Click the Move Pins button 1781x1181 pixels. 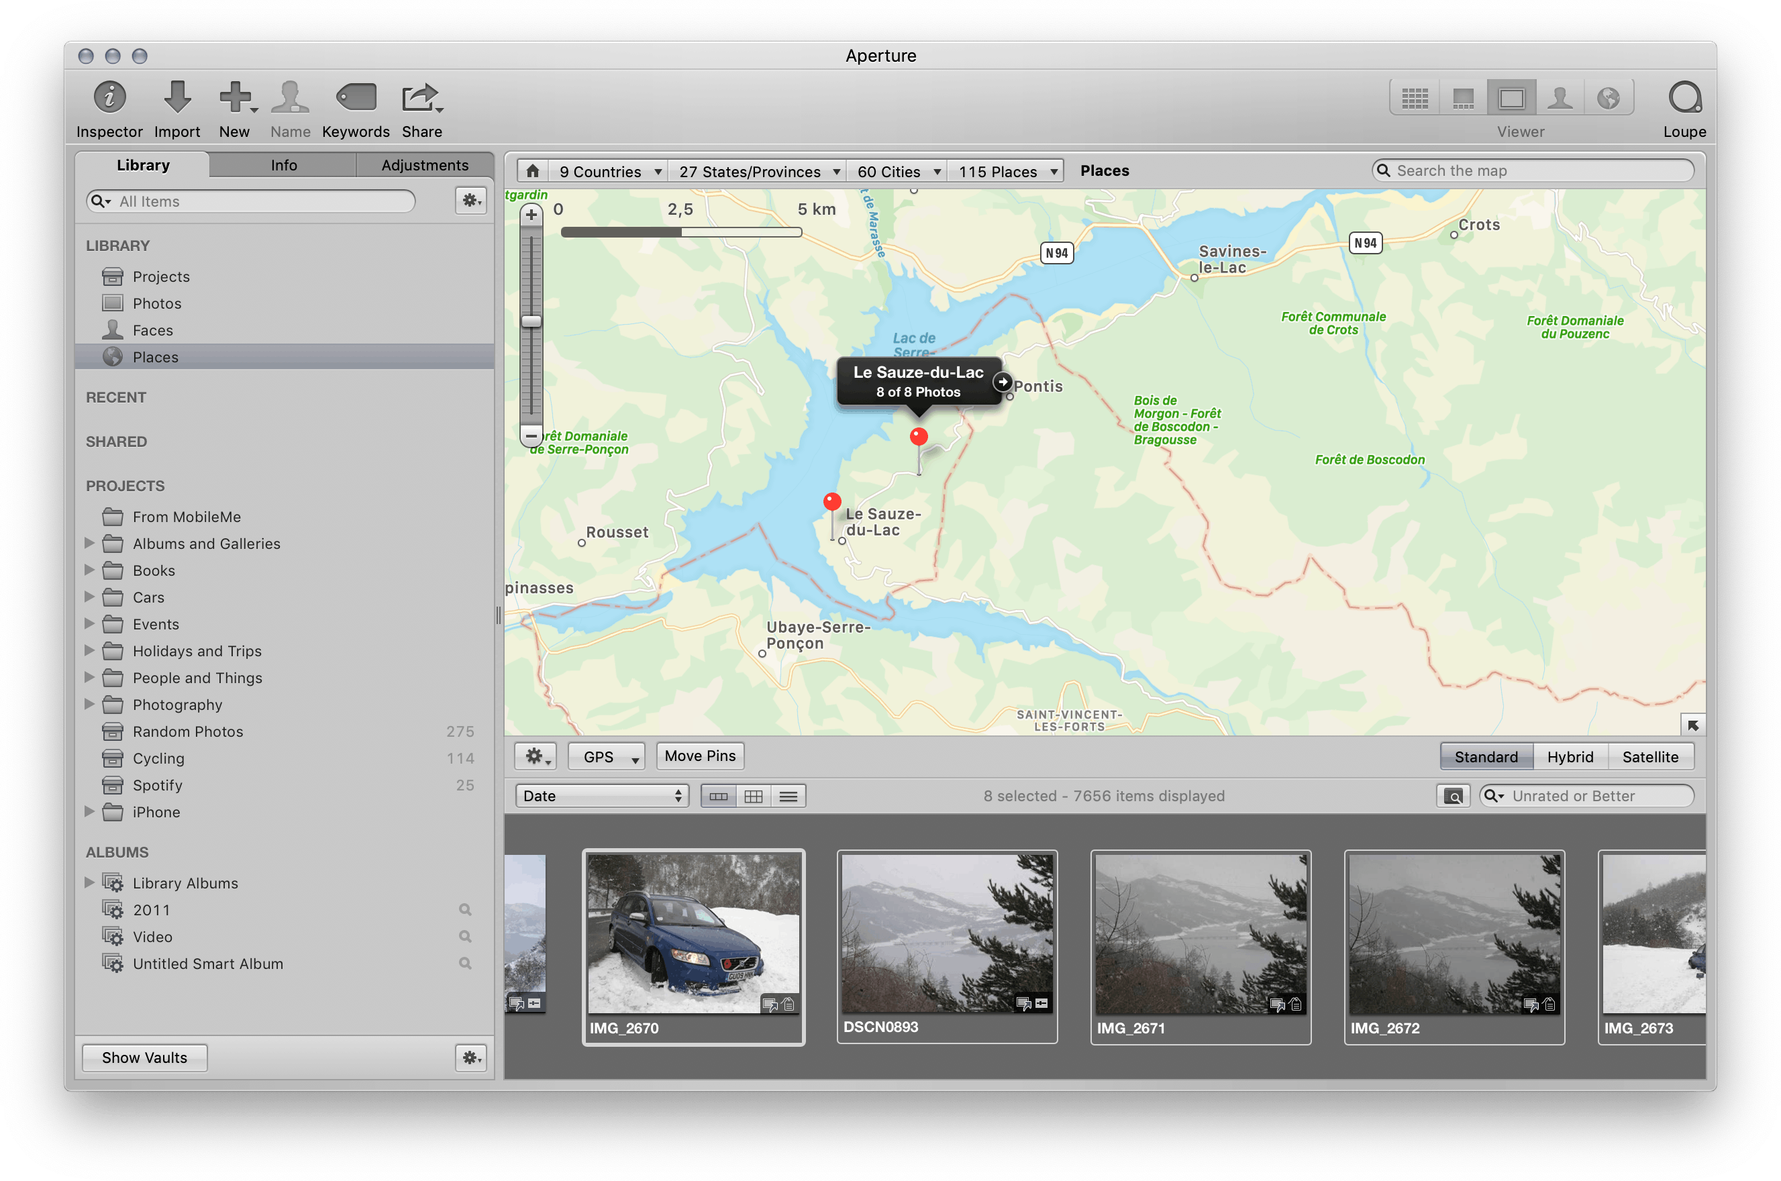pos(700,756)
